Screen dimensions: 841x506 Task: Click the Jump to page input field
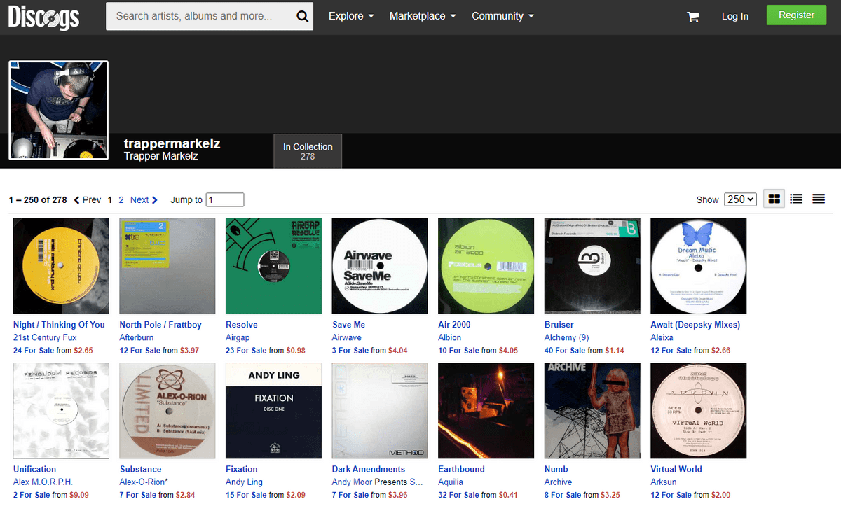[x=225, y=199]
